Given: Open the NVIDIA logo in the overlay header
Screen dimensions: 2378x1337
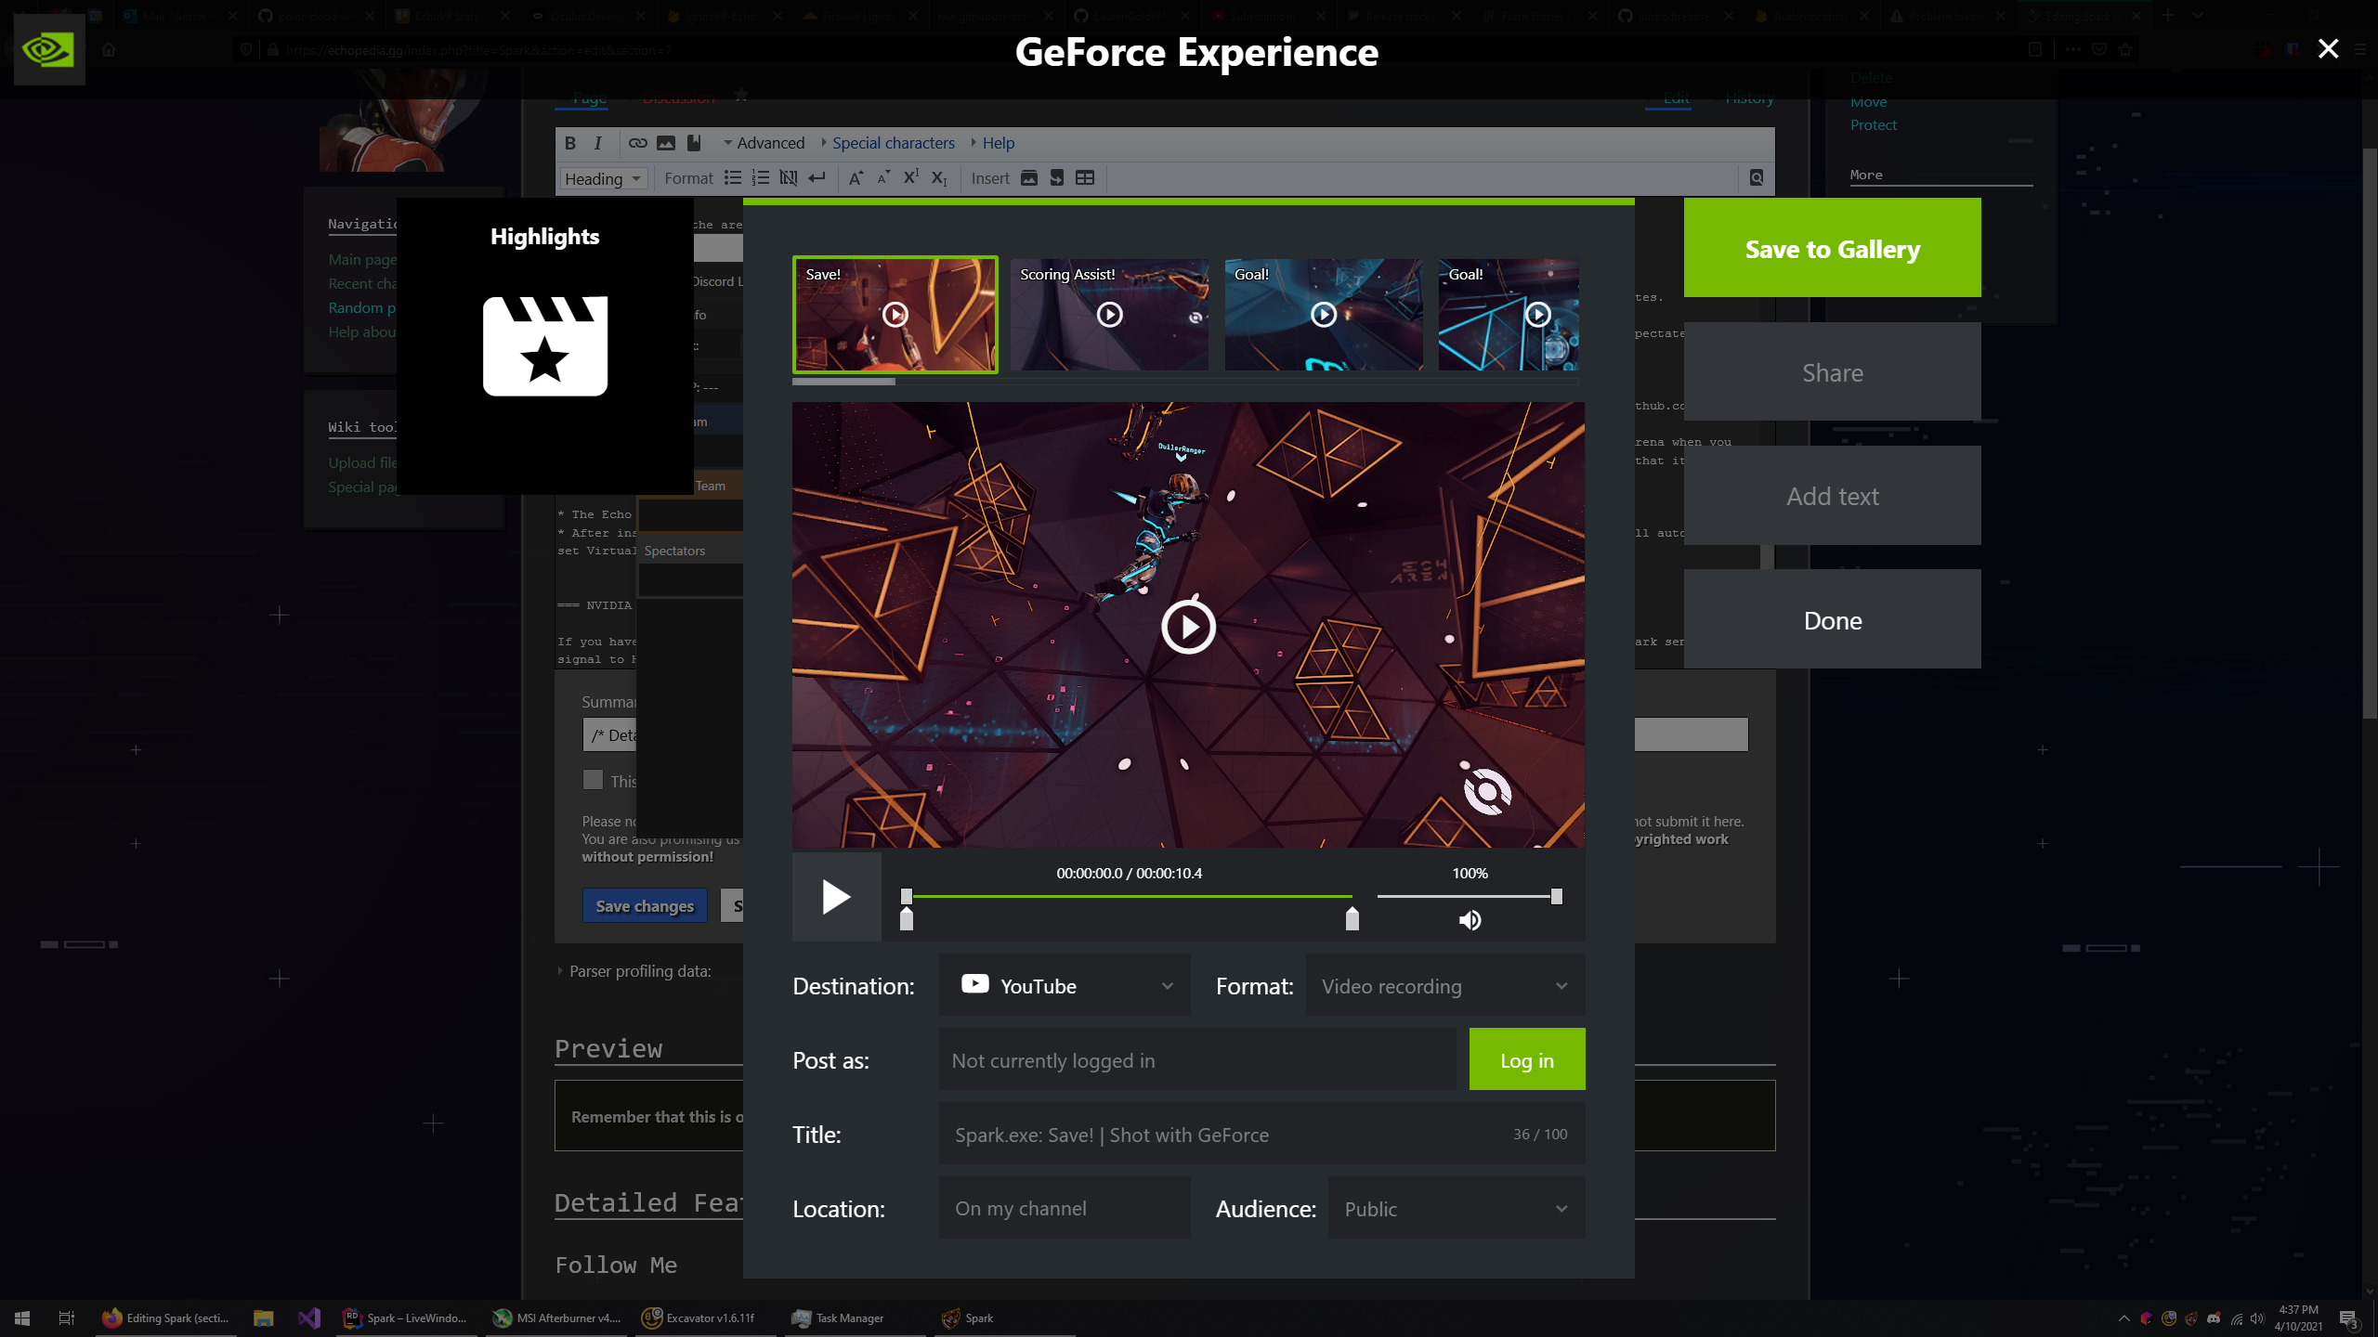Looking at the screenshot, I should point(48,49).
